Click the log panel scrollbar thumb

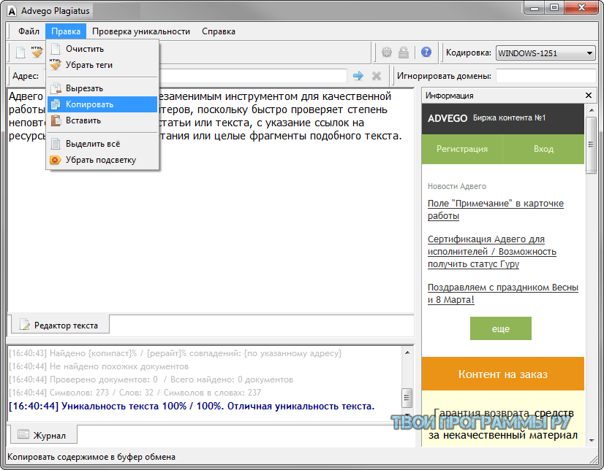pyautogui.click(x=407, y=397)
